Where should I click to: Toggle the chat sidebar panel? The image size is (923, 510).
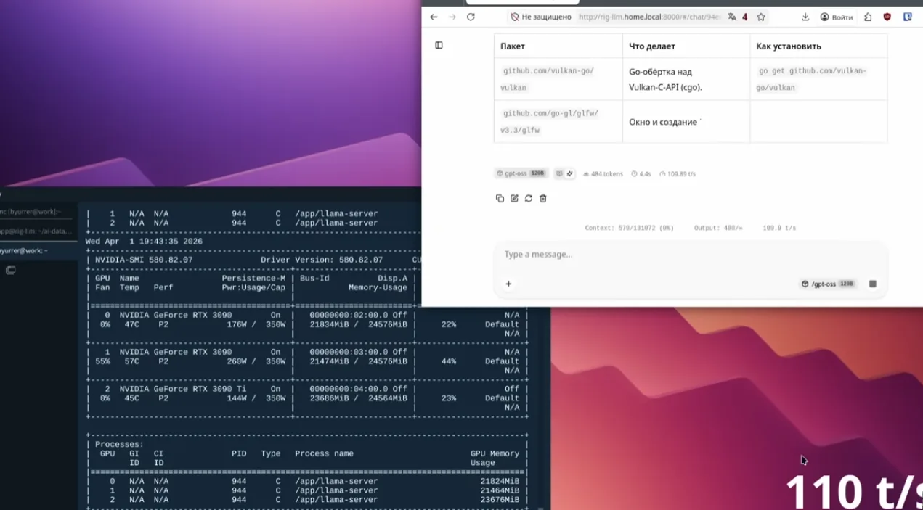439,45
